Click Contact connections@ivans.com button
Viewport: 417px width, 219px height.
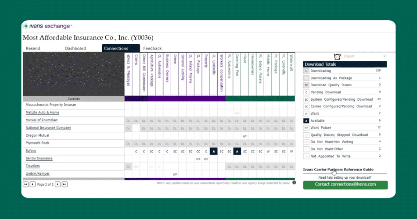coord(345,184)
